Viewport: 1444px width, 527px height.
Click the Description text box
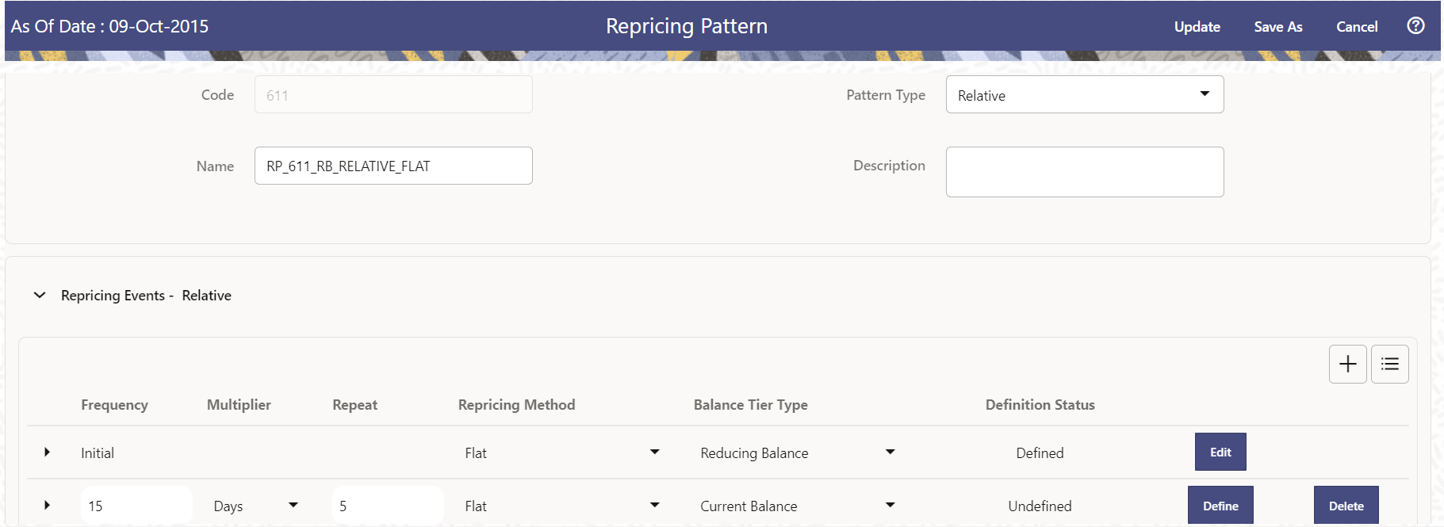[x=1084, y=172]
